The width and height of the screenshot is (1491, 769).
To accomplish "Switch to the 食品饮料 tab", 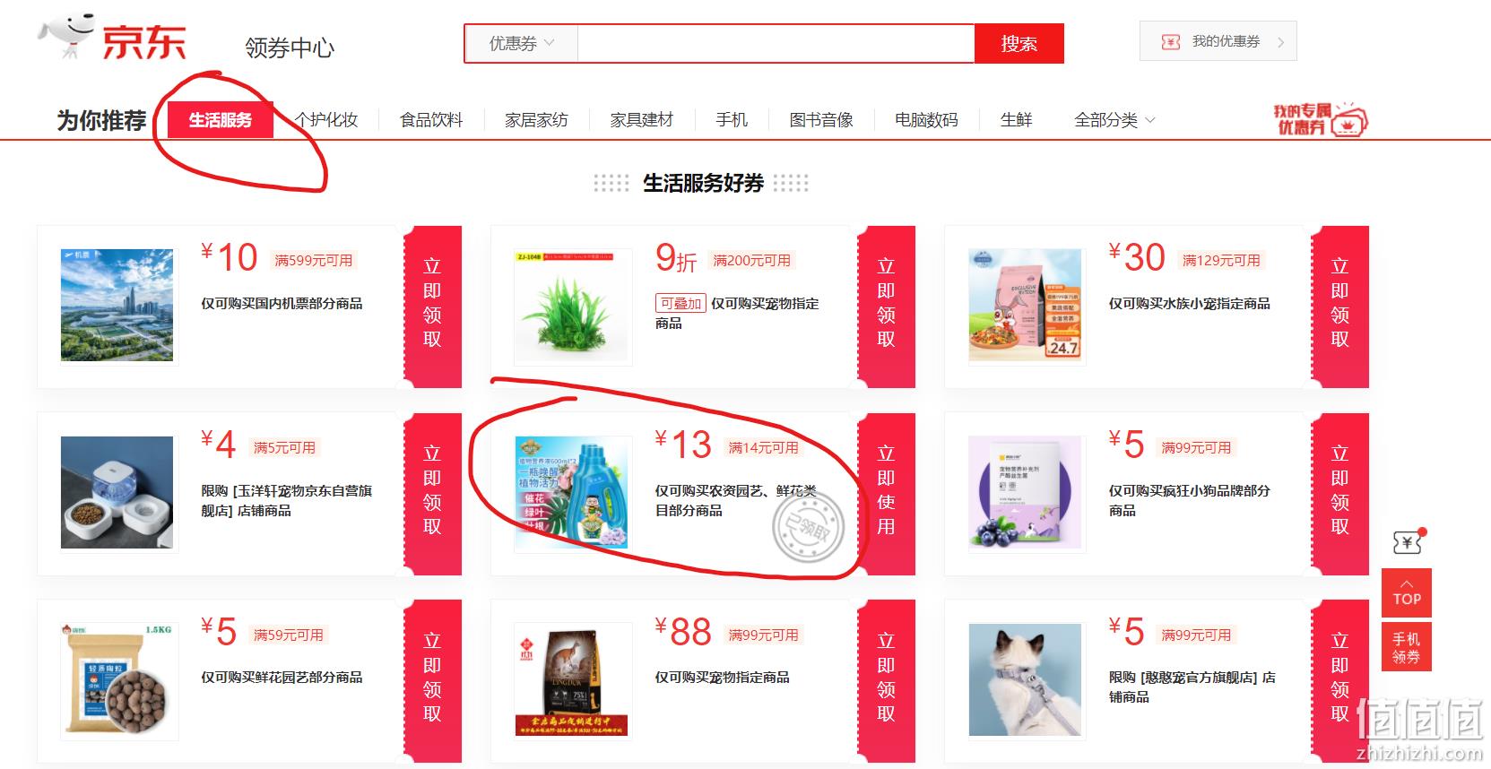I will pos(431,120).
